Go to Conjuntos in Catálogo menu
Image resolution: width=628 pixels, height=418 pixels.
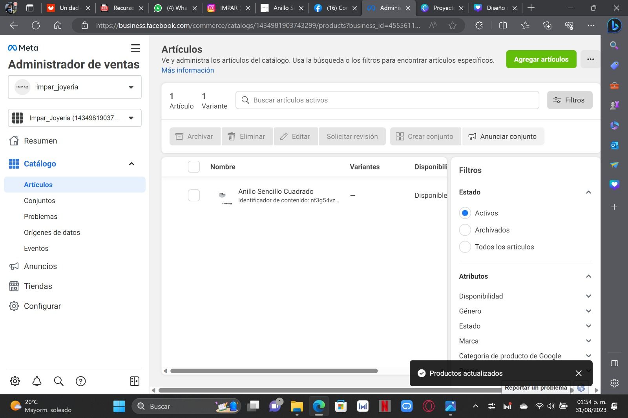40,201
